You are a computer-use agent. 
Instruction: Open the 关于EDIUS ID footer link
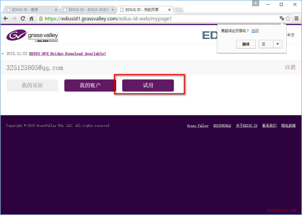coord(247,126)
